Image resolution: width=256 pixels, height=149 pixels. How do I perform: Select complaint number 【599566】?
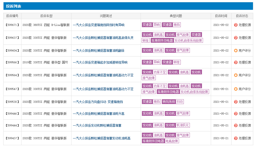tap(12, 62)
